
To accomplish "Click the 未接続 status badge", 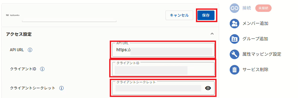I will pos(263,8).
